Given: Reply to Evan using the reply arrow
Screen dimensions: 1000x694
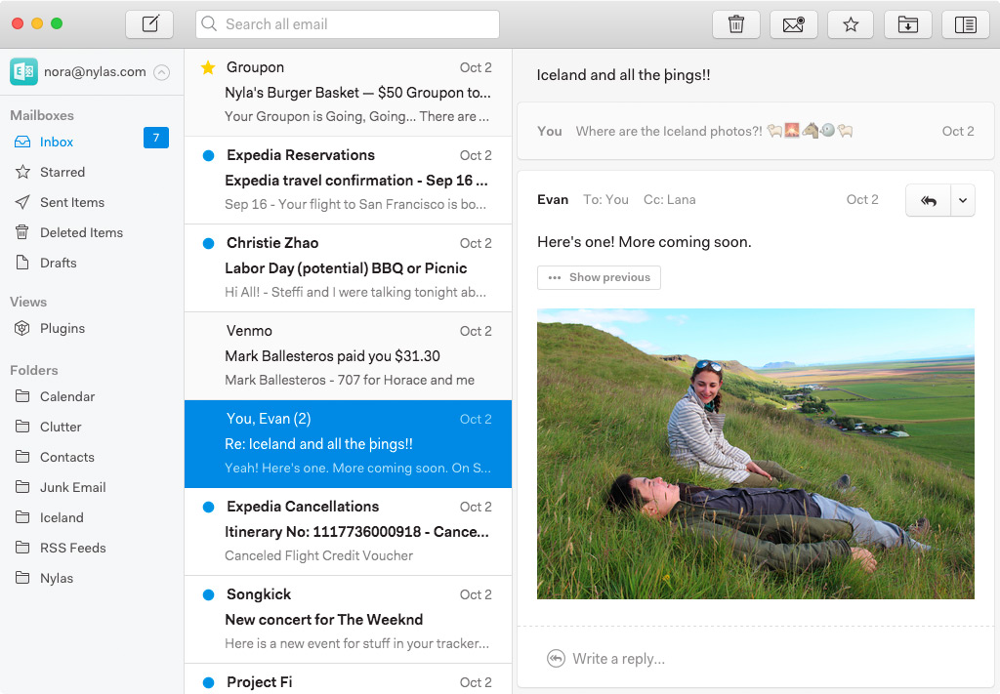Looking at the screenshot, I should pyautogui.click(x=926, y=199).
